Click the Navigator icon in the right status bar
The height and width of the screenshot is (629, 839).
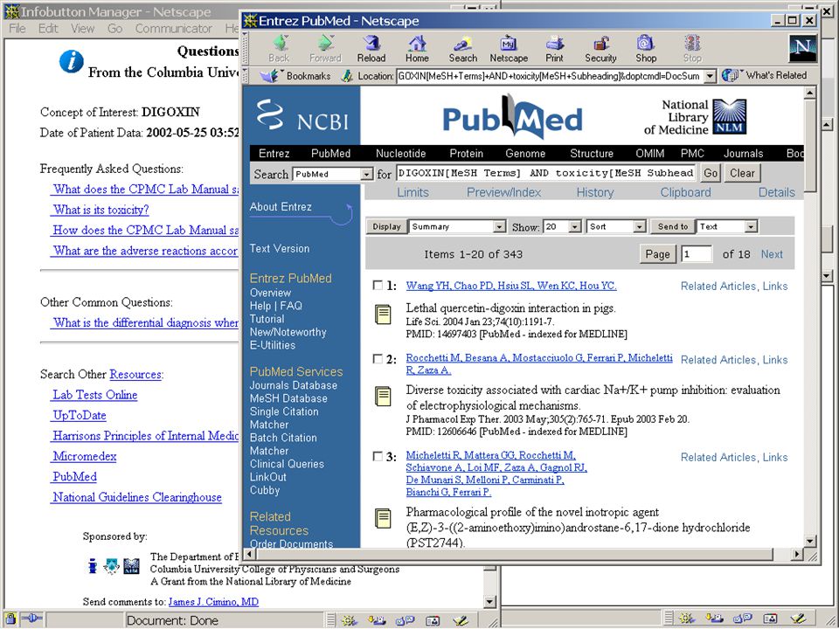coord(687,619)
